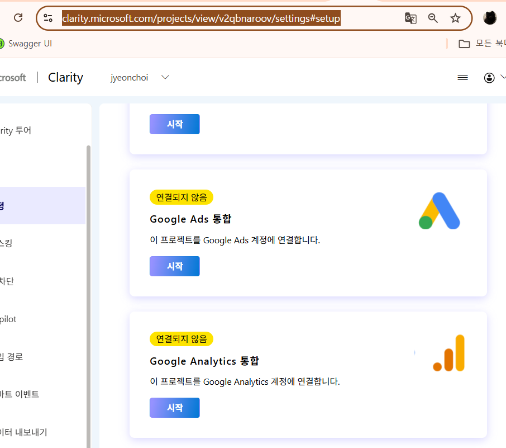The height and width of the screenshot is (448, 506).
Task: Click 시작 under Google Analytics 통합
Action: [175, 408]
